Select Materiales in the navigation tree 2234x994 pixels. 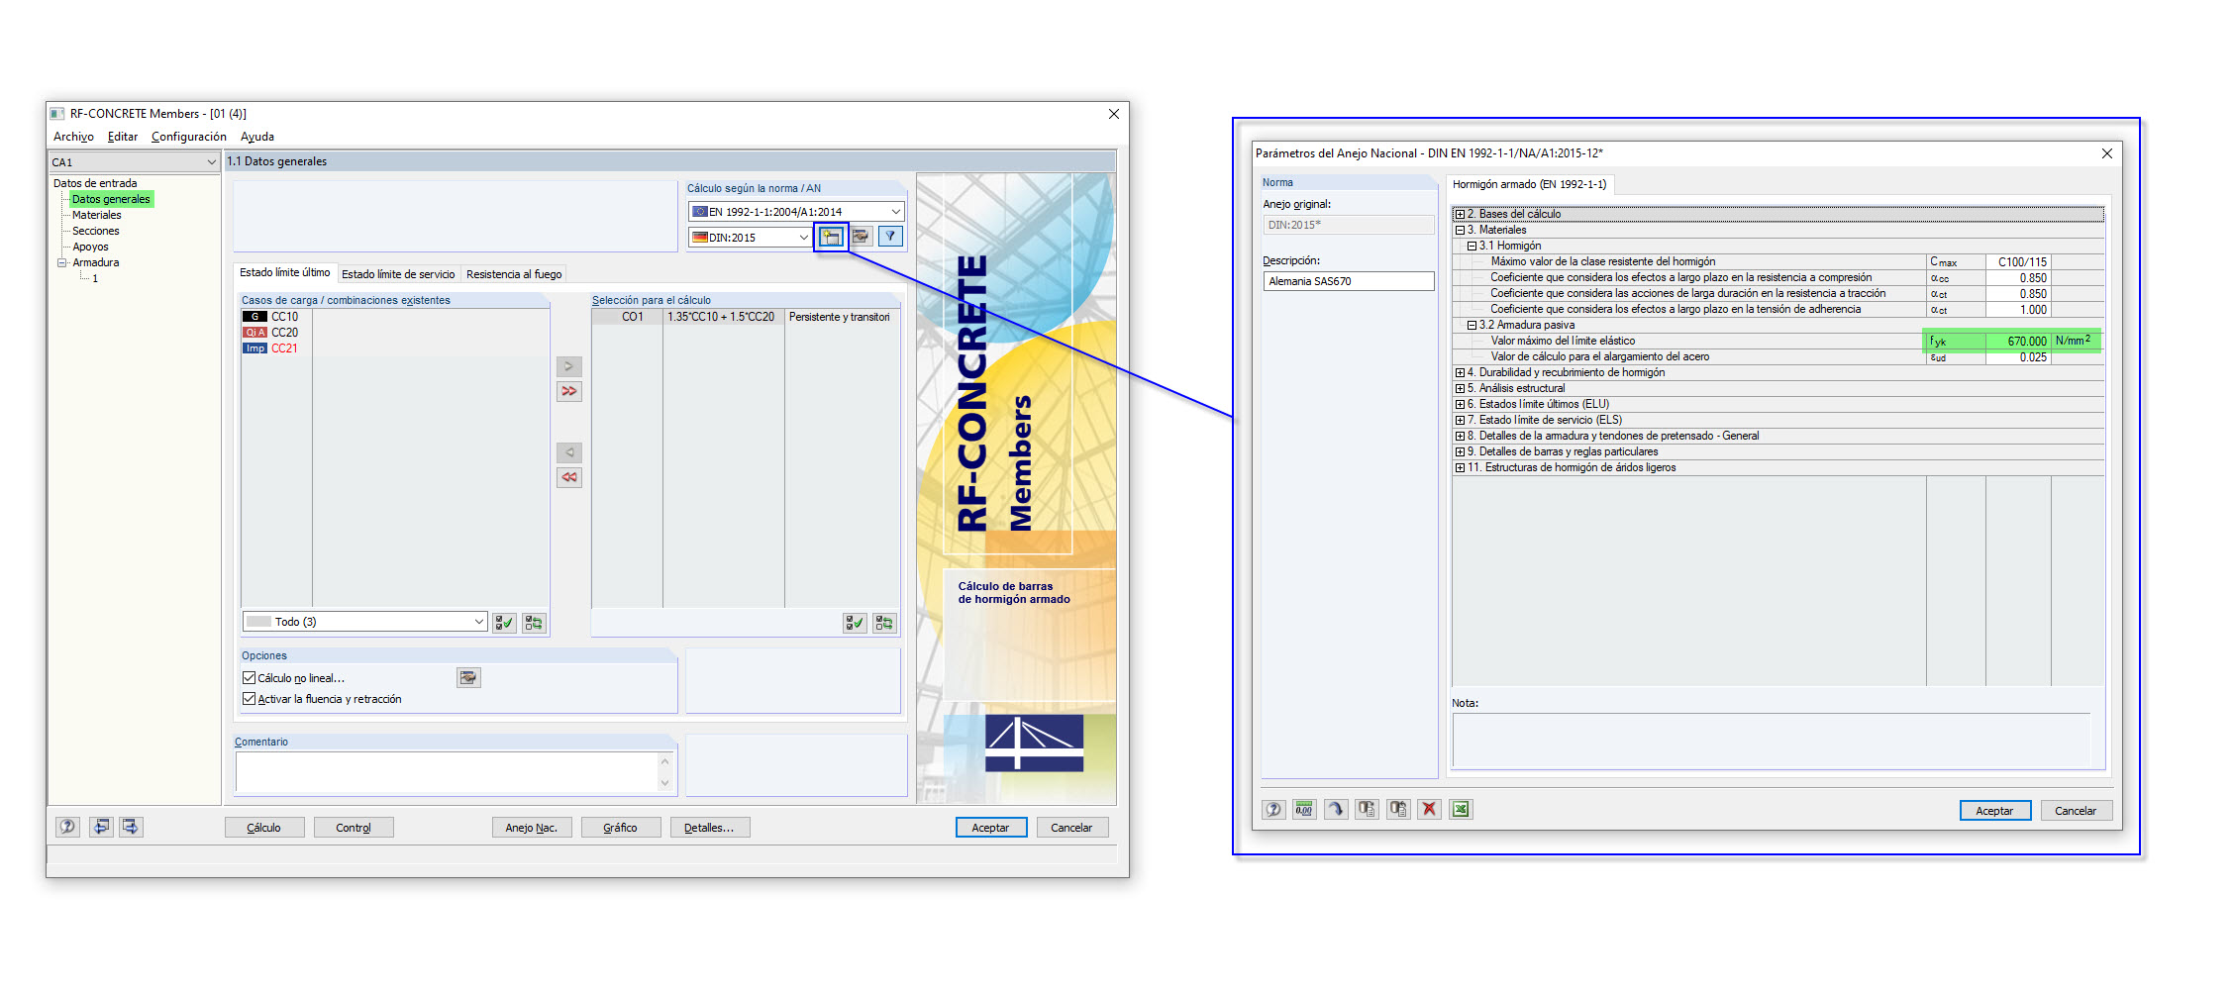[x=97, y=215]
